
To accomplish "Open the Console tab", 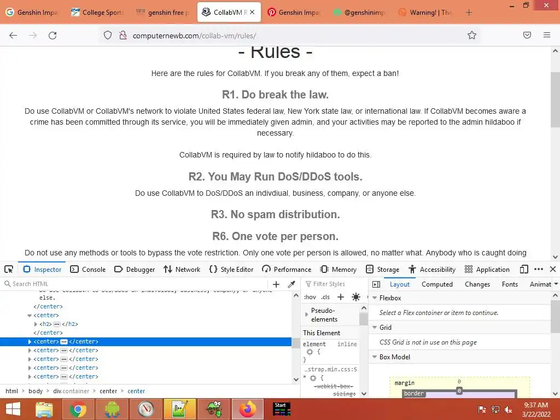I will pos(88,269).
